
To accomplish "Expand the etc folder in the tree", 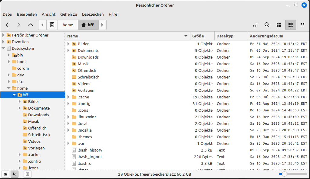I will [x=9, y=82].
